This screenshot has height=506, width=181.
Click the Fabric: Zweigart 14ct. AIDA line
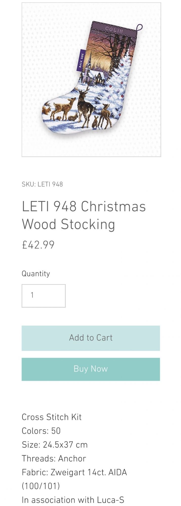pyautogui.click(x=74, y=472)
